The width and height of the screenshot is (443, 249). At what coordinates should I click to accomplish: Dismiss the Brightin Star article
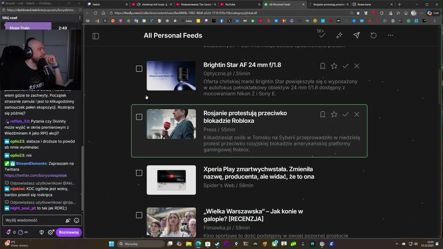(x=357, y=66)
